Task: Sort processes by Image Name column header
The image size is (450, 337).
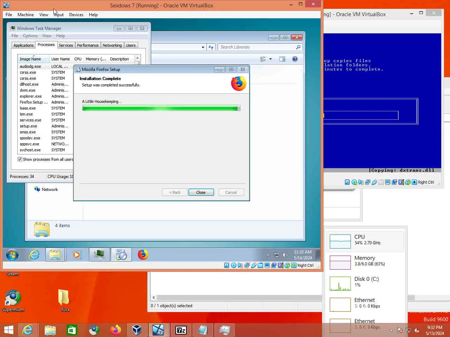Action: click(x=33, y=59)
